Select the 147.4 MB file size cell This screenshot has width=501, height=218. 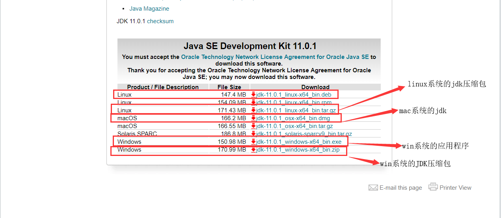pyautogui.click(x=233, y=95)
